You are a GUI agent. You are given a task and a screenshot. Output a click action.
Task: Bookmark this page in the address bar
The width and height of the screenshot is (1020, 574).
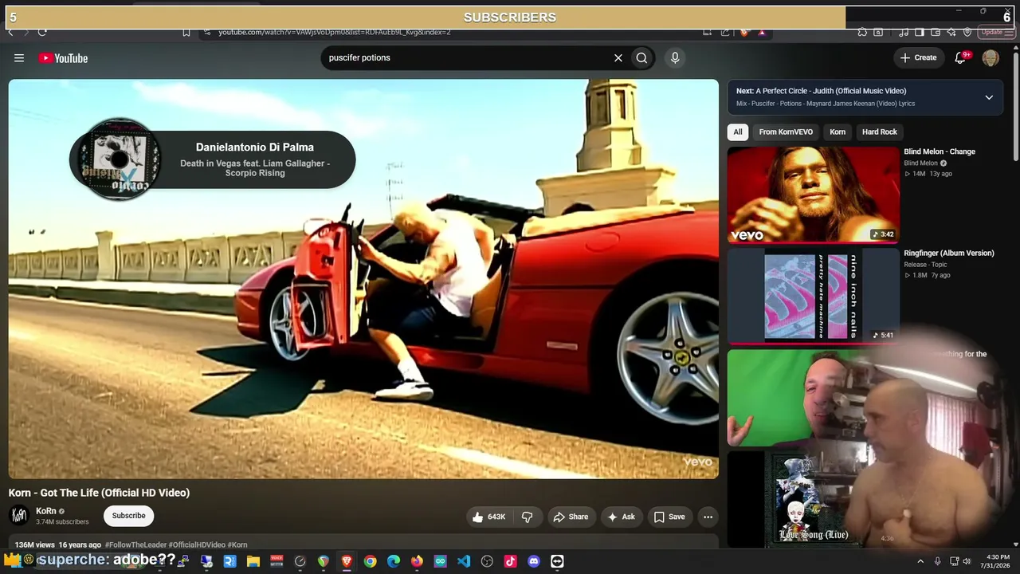pyautogui.click(x=186, y=32)
